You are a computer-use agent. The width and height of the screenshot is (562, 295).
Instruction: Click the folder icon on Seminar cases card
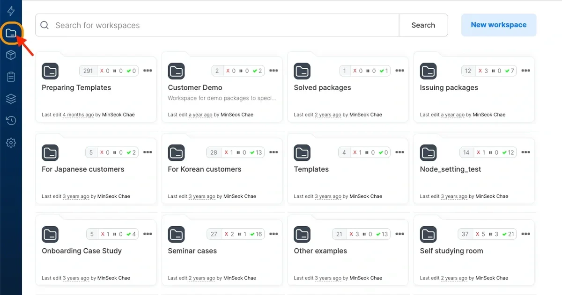[x=177, y=234]
